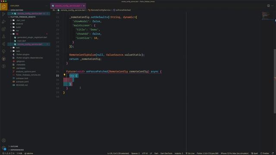Open generated_plugin_registrant.dart file
Image resolution: width=276 pixels, height=155 pixels.
coord(32,37)
